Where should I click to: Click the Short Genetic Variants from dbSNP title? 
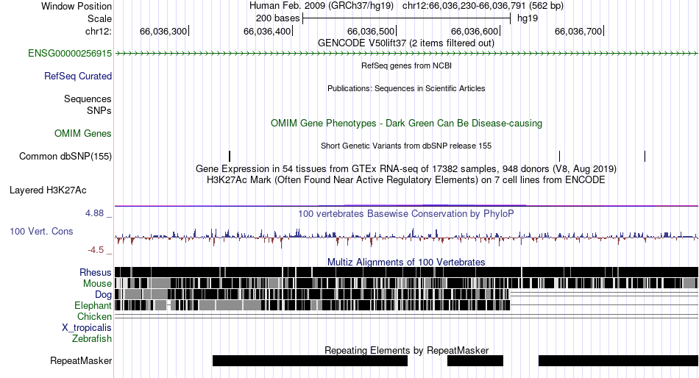(406, 146)
